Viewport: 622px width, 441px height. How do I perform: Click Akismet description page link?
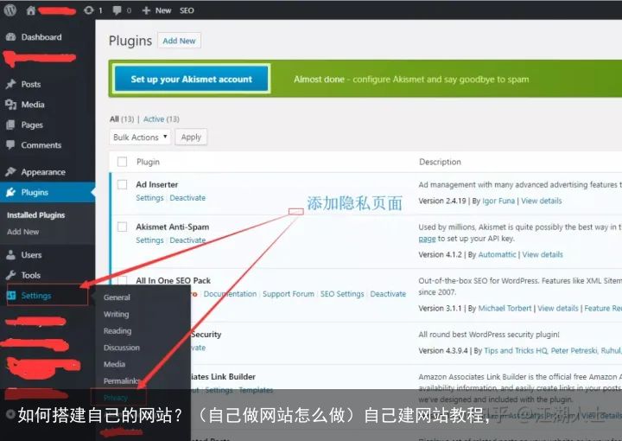click(428, 239)
